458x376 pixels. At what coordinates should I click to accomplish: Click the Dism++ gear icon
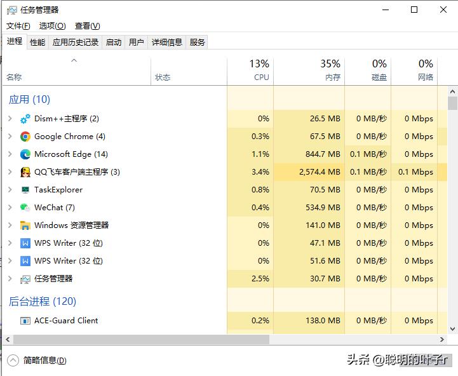pyautogui.click(x=25, y=119)
